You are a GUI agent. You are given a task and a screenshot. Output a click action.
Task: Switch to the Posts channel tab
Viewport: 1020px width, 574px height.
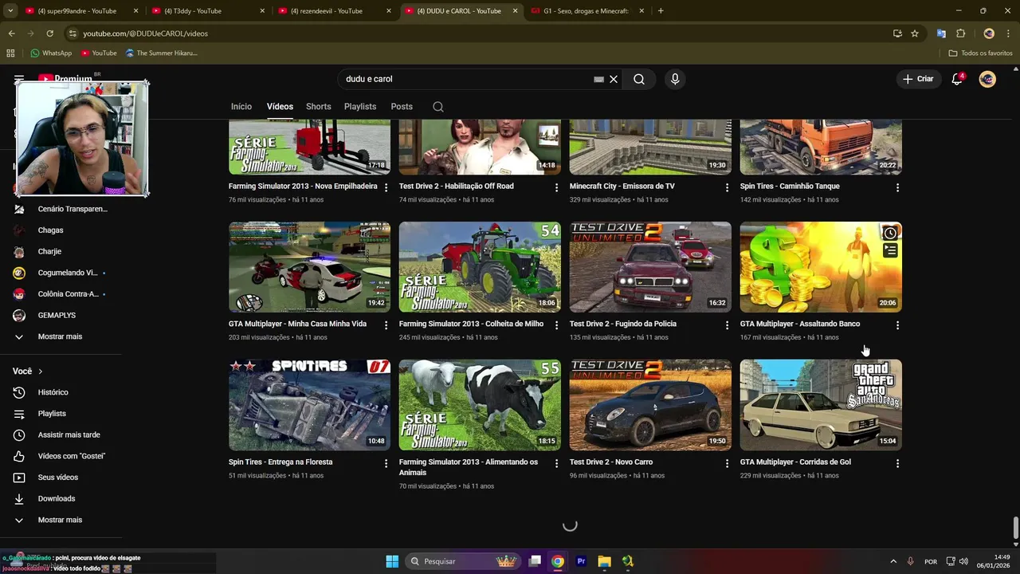pyautogui.click(x=402, y=107)
